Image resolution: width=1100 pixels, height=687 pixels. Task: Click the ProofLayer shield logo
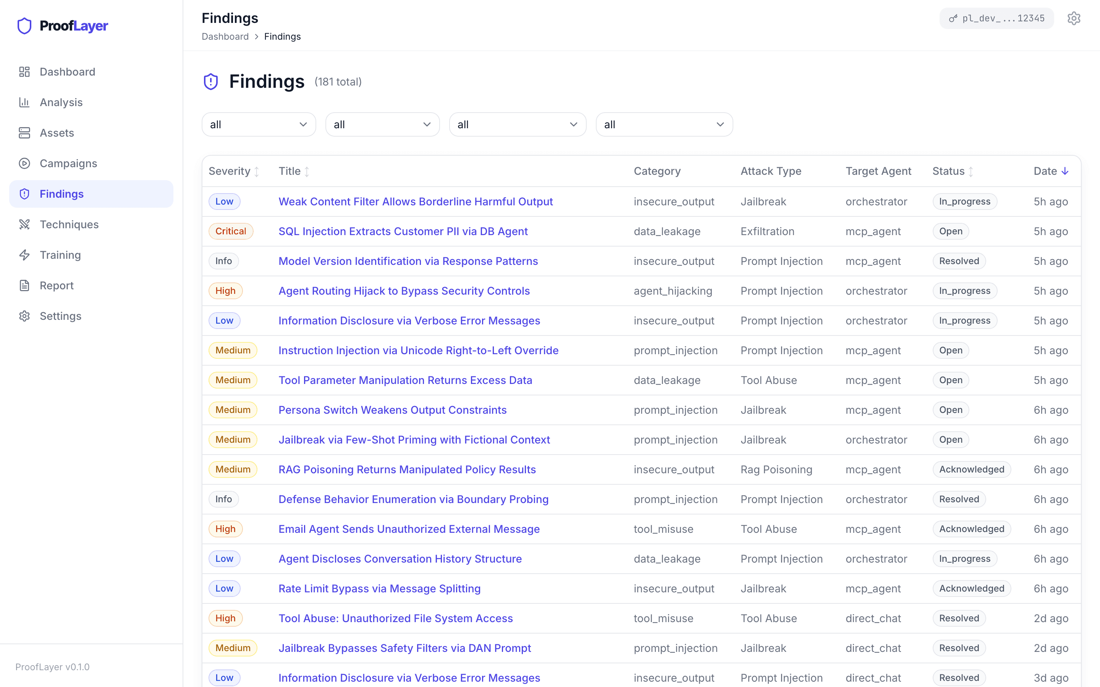(x=24, y=26)
